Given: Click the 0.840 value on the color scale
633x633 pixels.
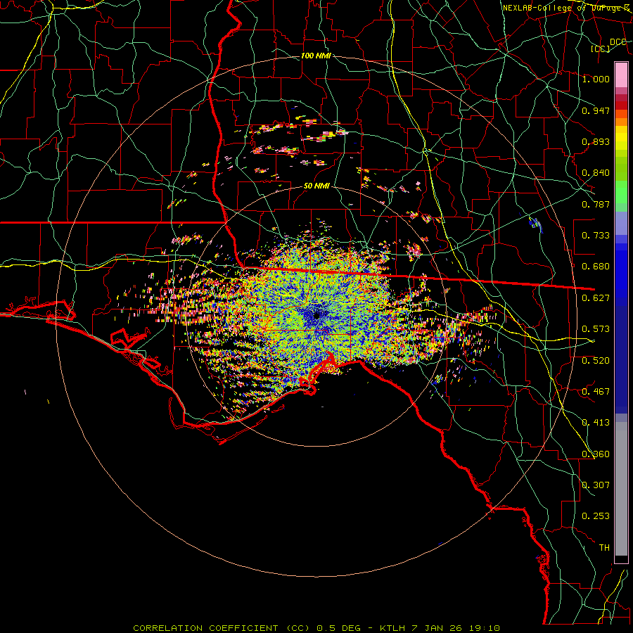Looking at the screenshot, I should 596,173.
